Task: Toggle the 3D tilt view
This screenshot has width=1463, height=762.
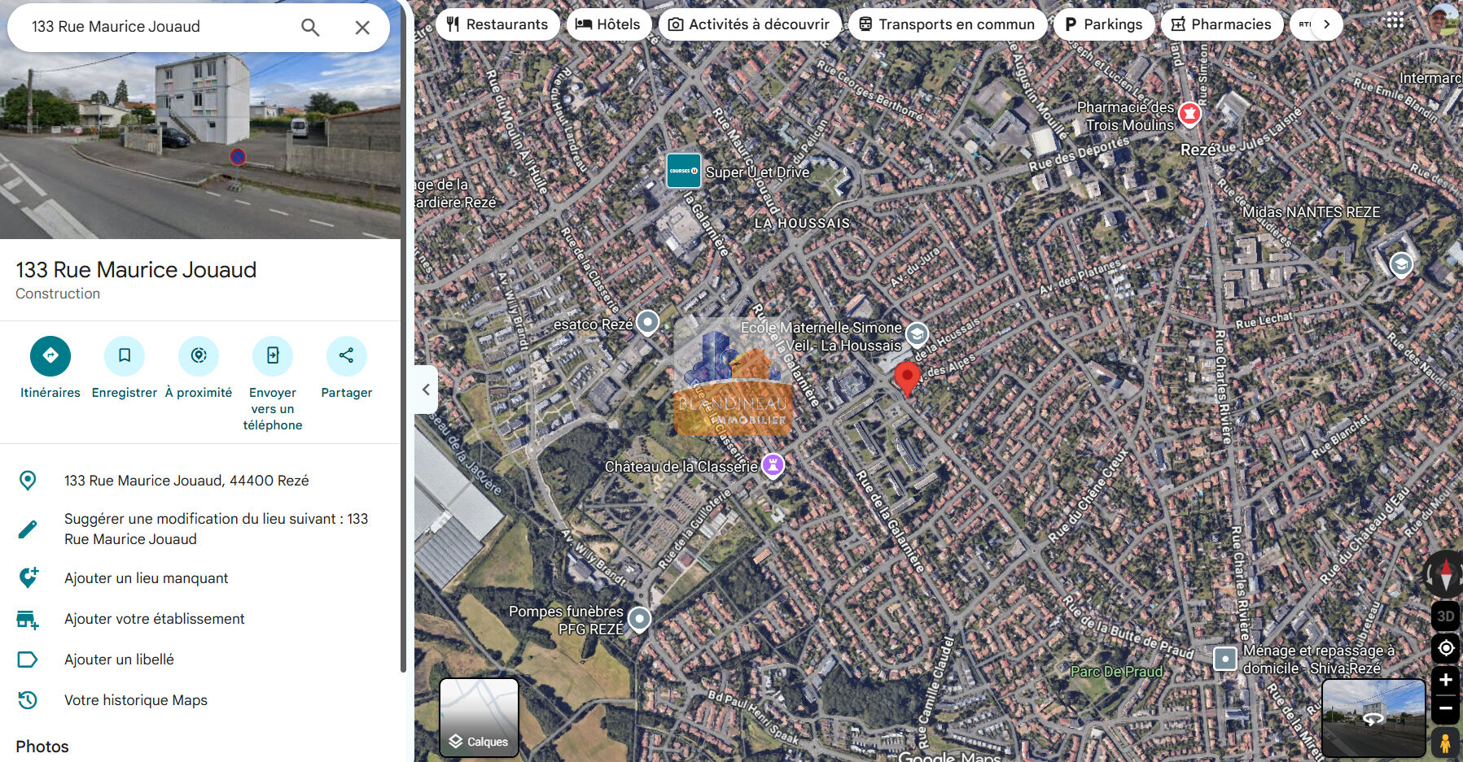Action: pos(1446,616)
